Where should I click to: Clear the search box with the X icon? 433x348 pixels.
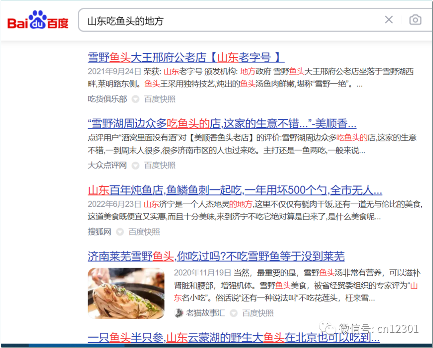[x=389, y=20]
